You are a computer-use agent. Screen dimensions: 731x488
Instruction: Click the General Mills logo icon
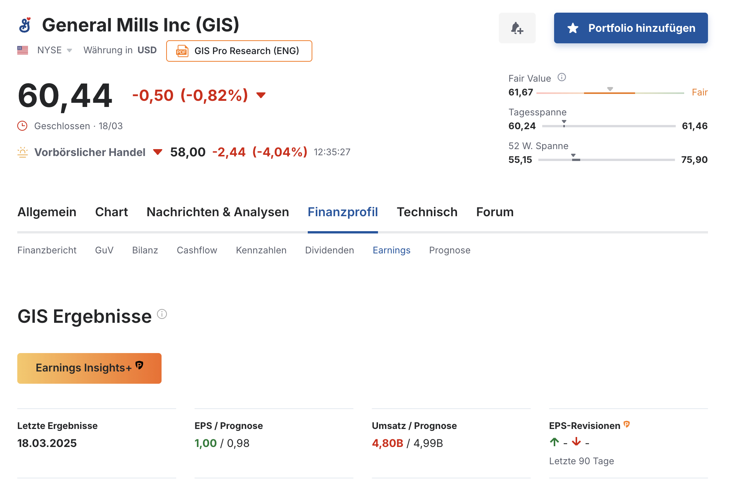point(25,25)
